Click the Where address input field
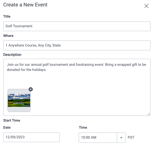Screen dimensions: 153x146 click(x=77, y=45)
